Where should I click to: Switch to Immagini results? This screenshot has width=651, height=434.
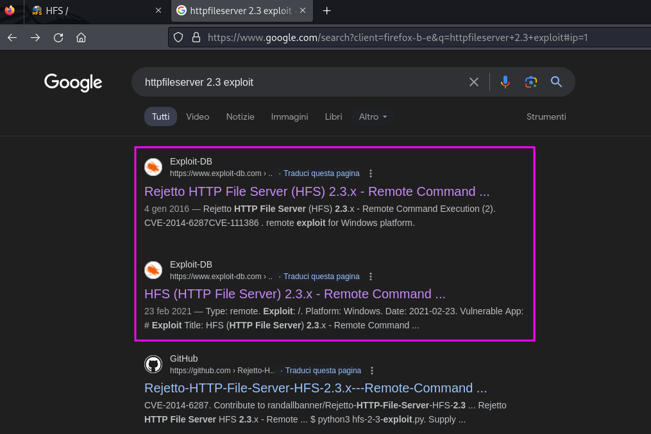(289, 117)
